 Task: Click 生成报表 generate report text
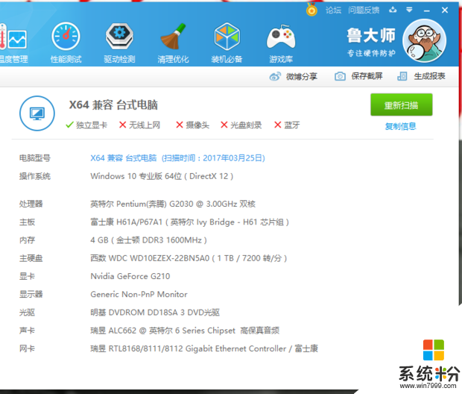(429, 76)
